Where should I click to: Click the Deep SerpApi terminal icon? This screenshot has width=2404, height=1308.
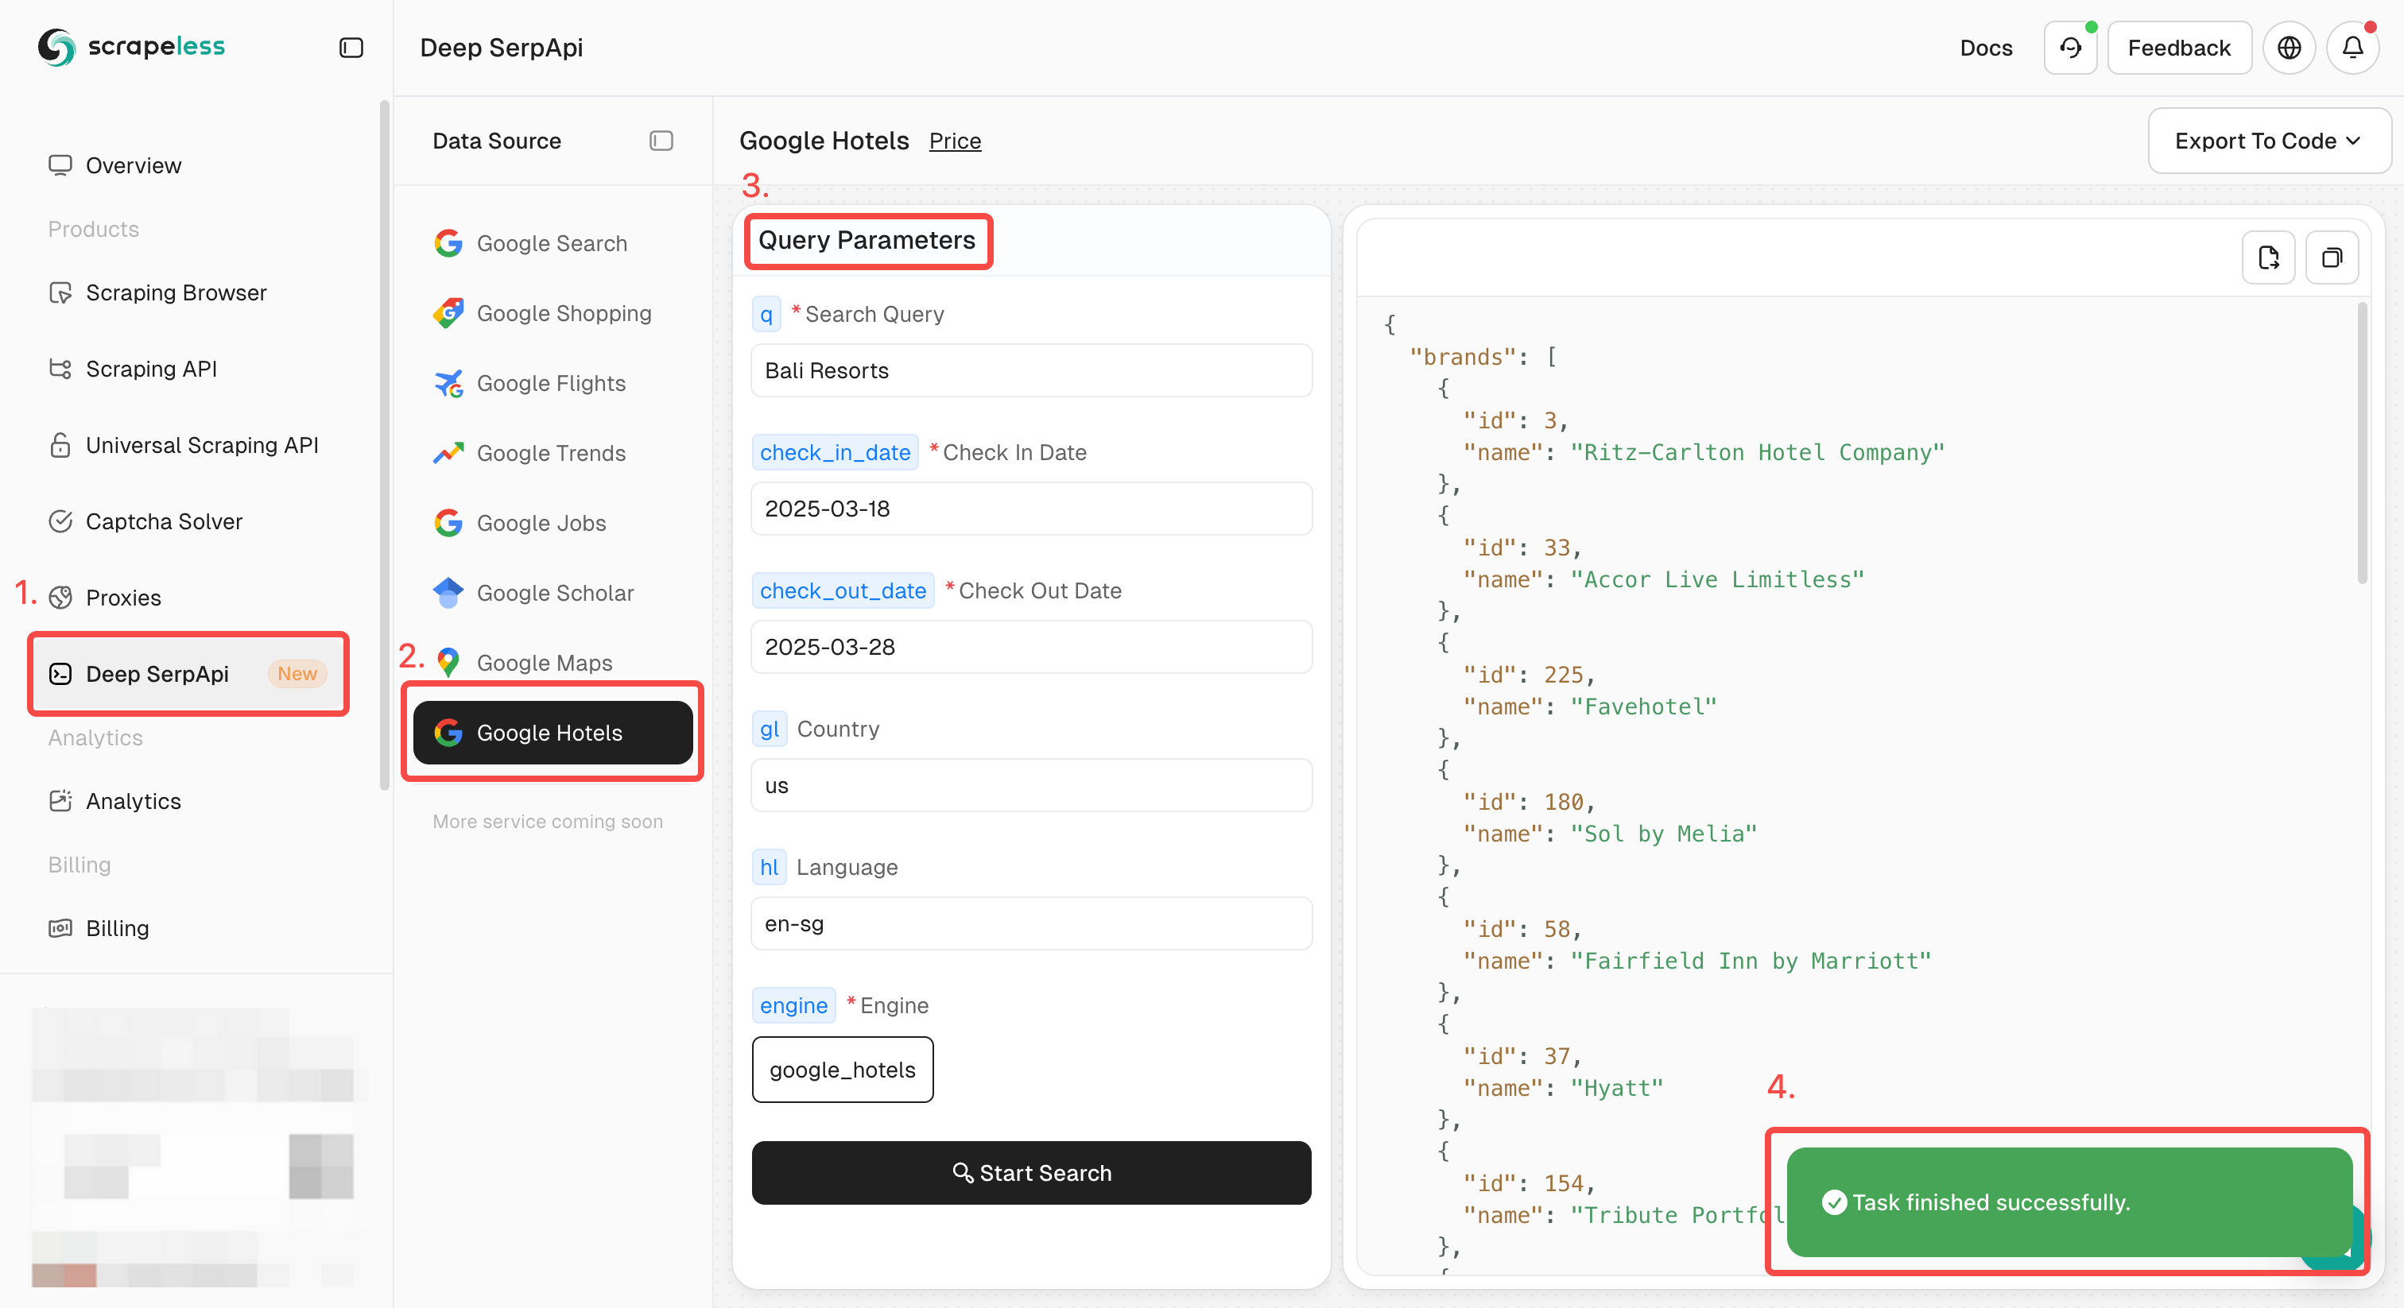click(60, 674)
